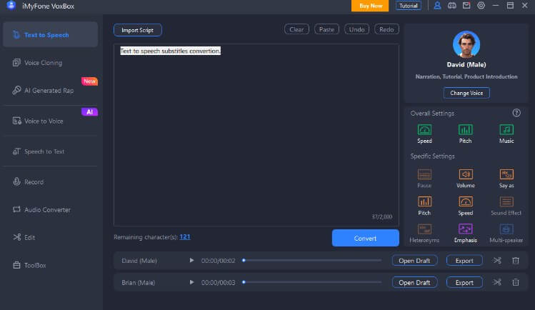
Task: Open the Discord community icon
Action: tap(451, 6)
